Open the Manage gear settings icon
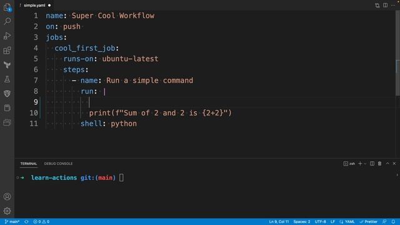The width and height of the screenshot is (400, 225). coord(7,211)
